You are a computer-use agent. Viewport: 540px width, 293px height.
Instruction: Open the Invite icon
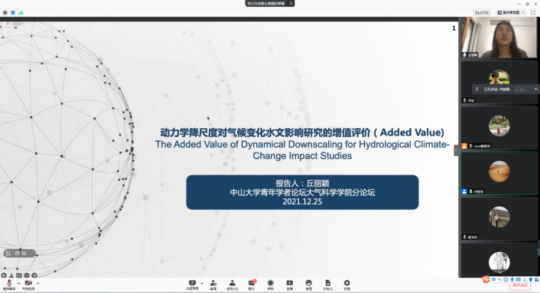tap(213, 283)
